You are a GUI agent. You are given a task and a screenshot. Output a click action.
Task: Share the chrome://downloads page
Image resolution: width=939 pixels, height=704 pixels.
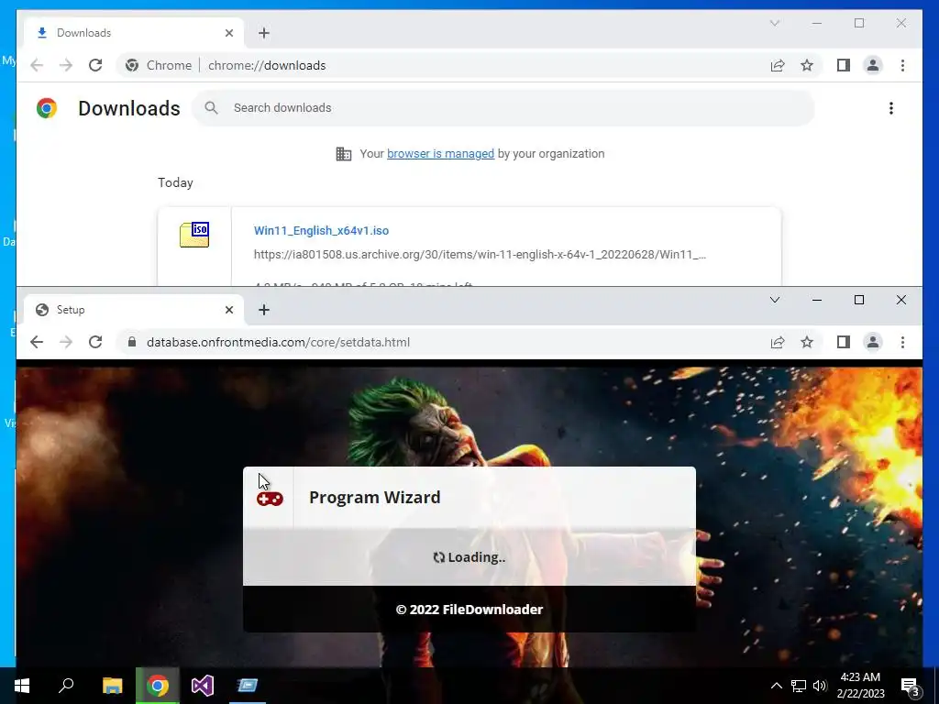(778, 65)
